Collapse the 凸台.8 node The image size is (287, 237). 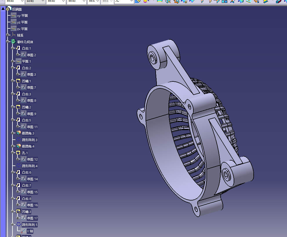click(x=12, y=198)
